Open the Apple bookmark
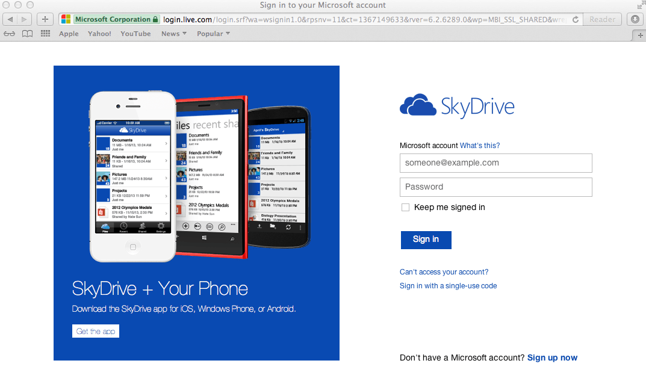This screenshot has height=387, width=646. tap(69, 34)
